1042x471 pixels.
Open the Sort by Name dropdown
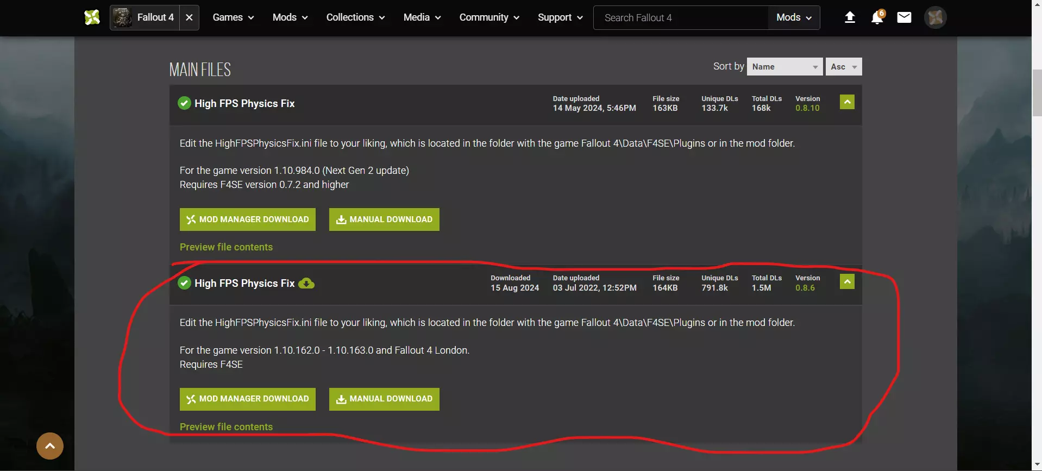click(785, 67)
